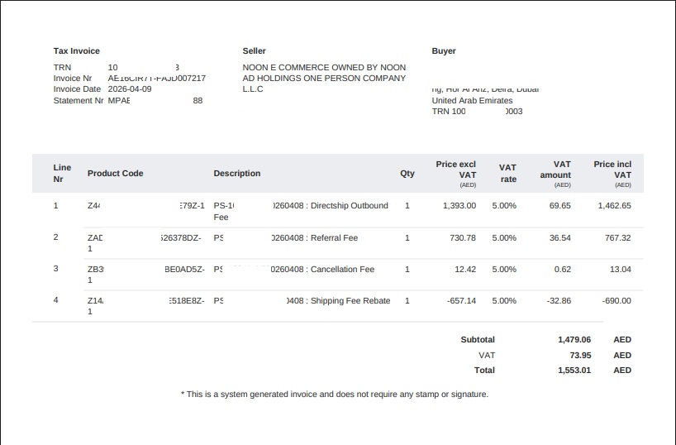Click the -690.00 price incl VAT
This screenshot has width=676, height=445.
pos(616,301)
